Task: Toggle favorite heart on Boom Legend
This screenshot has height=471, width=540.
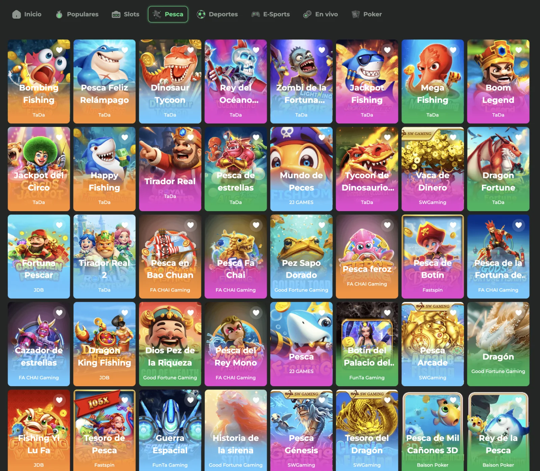Action: (519, 50)
